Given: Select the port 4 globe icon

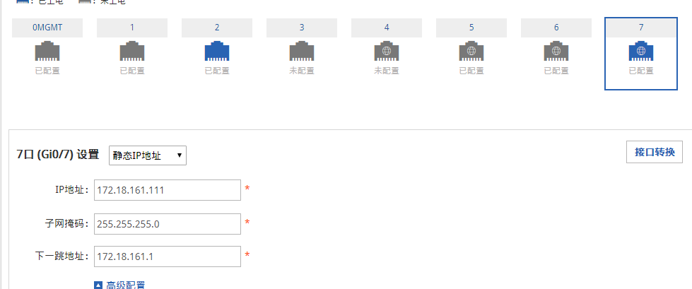Looking at the screenshot, I should pyautogui.click(x=387, y=52).
